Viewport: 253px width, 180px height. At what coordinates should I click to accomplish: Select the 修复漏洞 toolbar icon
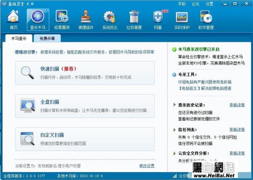point(62,19)
